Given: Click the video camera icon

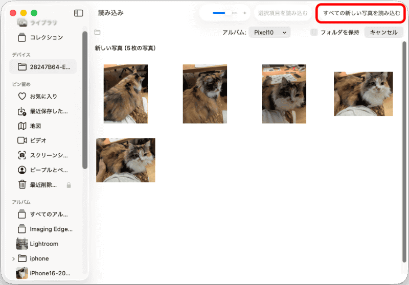Looking at the screenshot, I should 22,140.
